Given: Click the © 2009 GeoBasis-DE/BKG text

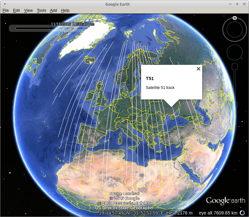Looking at the screenshot, I should (124, 203).
